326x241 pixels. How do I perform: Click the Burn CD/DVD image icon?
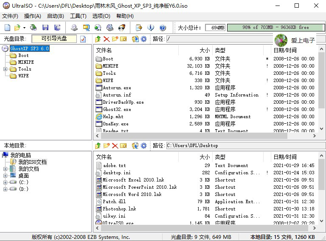pos(122,28)
